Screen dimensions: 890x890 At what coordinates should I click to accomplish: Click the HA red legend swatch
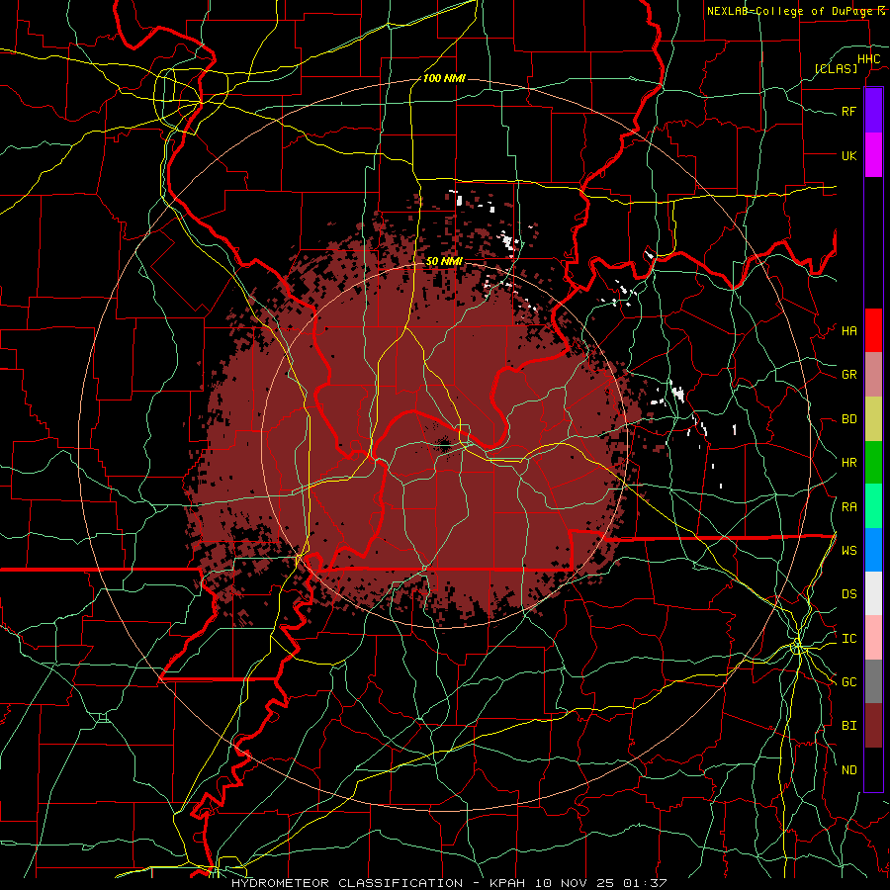(873, 330)
